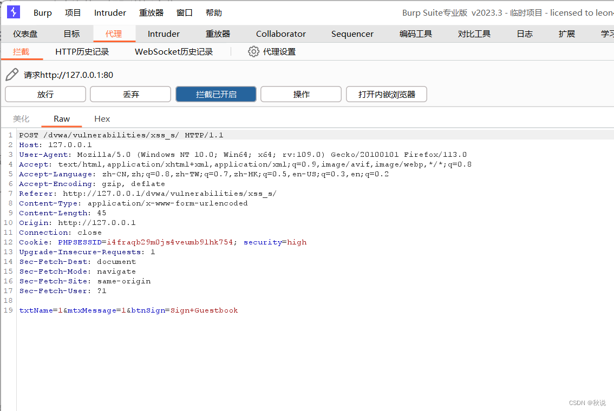Open the Intruder menu in menu bar
The width and height of the screenshot is (614, 411).
[110, 13]
